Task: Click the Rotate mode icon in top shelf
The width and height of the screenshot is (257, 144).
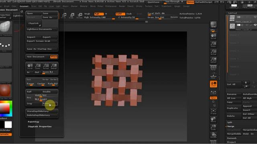Action: coord(80,16)
